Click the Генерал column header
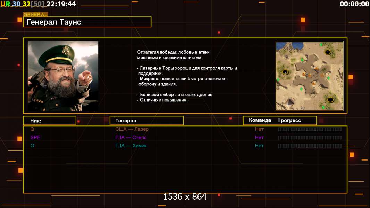 pyautogui.click(x=146, y=121)
